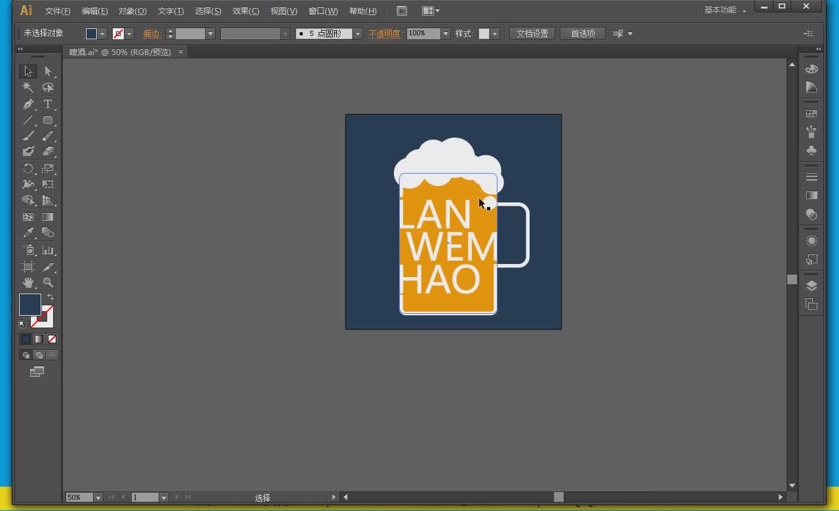Screen dimensions: 839x511
Task: Click the large fill color swatch
Action: click(x=29, y=305)
